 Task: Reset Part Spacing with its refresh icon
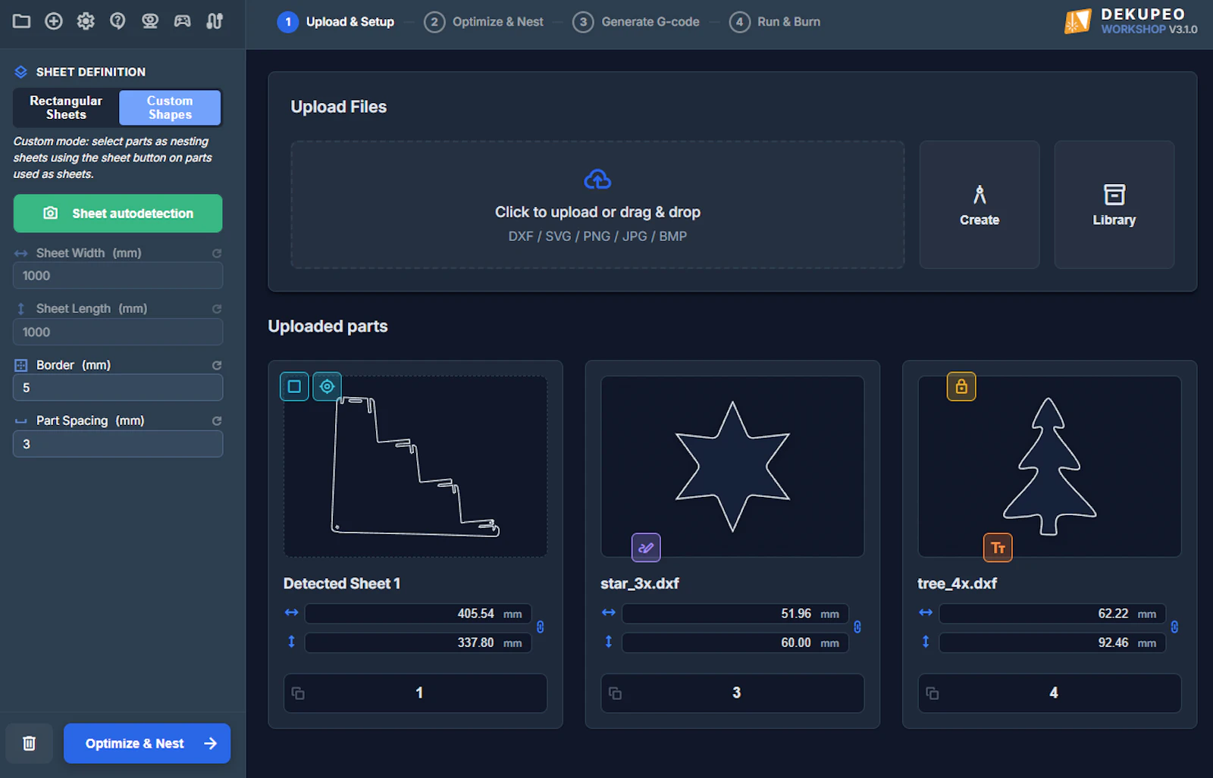[x=217, y=420]
